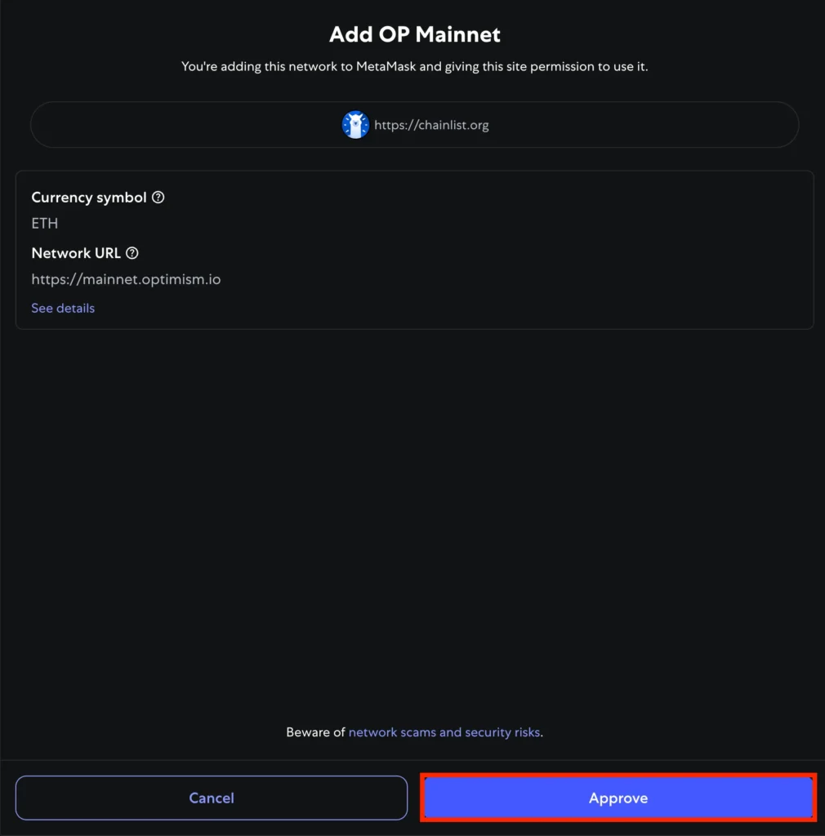Open the Network URL help tooltip icon
This screenshot has width=825, height=836.
point(132,253)
